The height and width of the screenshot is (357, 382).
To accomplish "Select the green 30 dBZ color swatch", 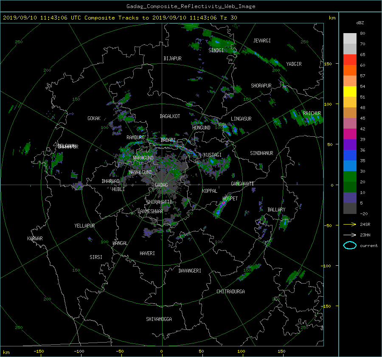I will (350, 176).
